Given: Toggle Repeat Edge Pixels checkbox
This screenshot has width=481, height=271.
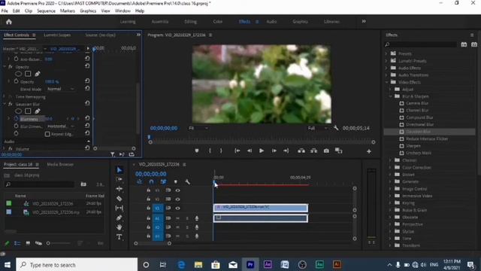Looking at the screenshot, I should point(47,134).
